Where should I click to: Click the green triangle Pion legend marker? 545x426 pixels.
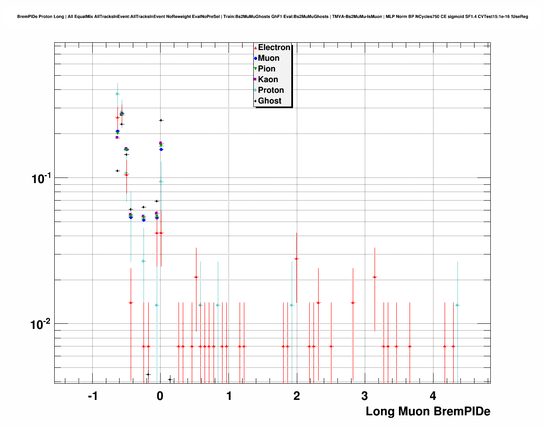tap(255, 69)
